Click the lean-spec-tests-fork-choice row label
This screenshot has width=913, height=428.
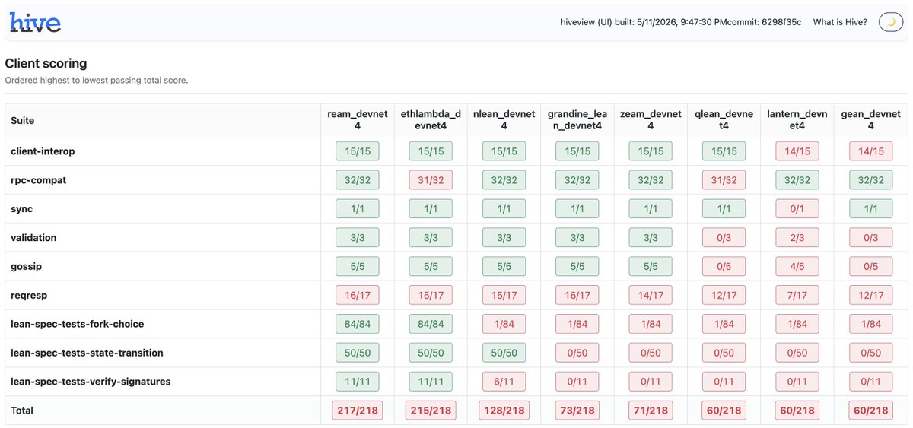tap(77, 324)
